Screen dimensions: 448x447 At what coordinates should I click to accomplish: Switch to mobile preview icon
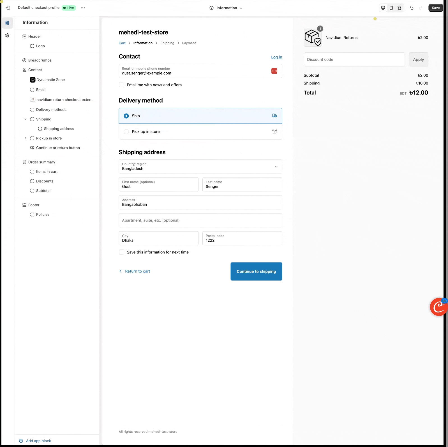click(x=391, y=8)
